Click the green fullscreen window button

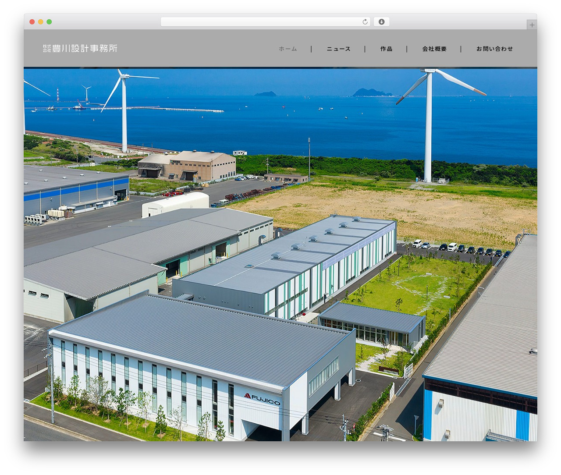[x=49, y=22]
